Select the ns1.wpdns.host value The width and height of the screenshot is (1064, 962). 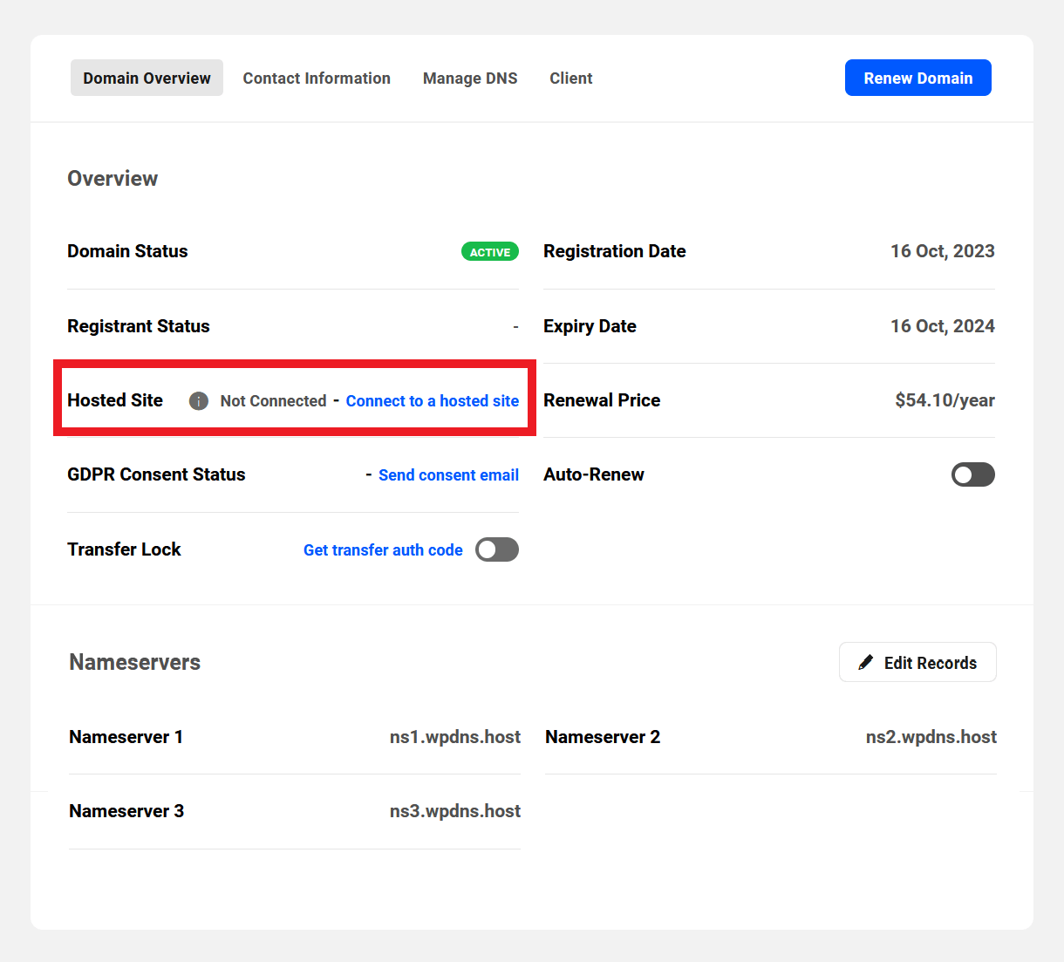coord(455,737)
